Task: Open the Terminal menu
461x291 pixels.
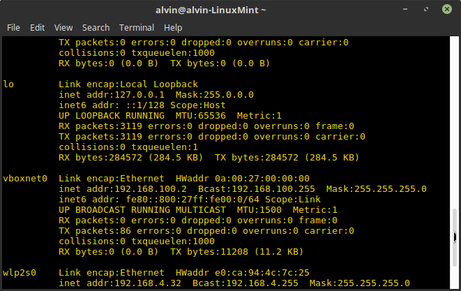Action: 137,28
